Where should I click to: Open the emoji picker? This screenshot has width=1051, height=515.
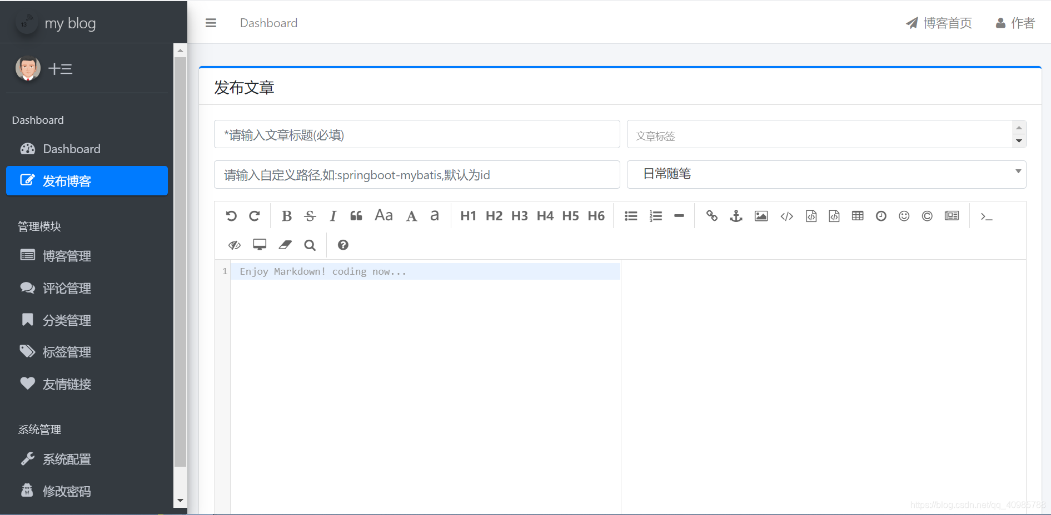(x=904, y=216)
